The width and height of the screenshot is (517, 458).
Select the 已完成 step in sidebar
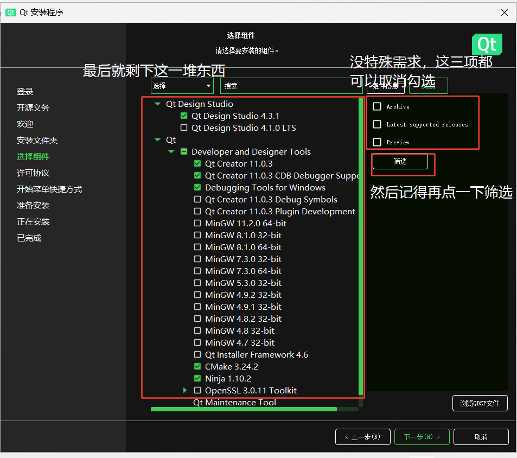point(29,238)
